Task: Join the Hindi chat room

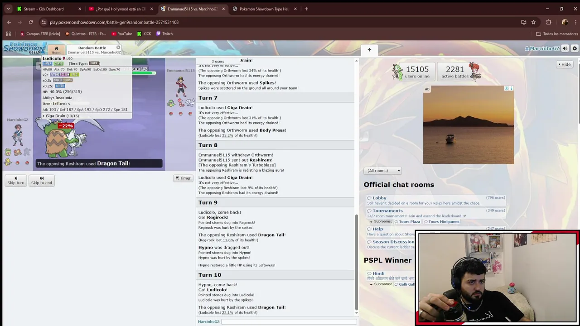Action: coord(378,273)
